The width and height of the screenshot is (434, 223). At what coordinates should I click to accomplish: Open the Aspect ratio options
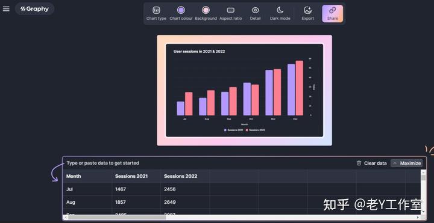tap(230, 13)
